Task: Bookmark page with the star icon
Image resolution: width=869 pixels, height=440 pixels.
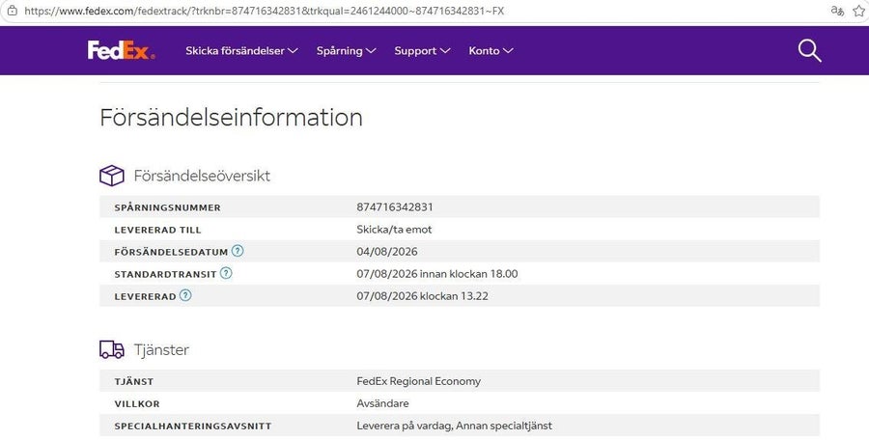Action: (859, 11)
